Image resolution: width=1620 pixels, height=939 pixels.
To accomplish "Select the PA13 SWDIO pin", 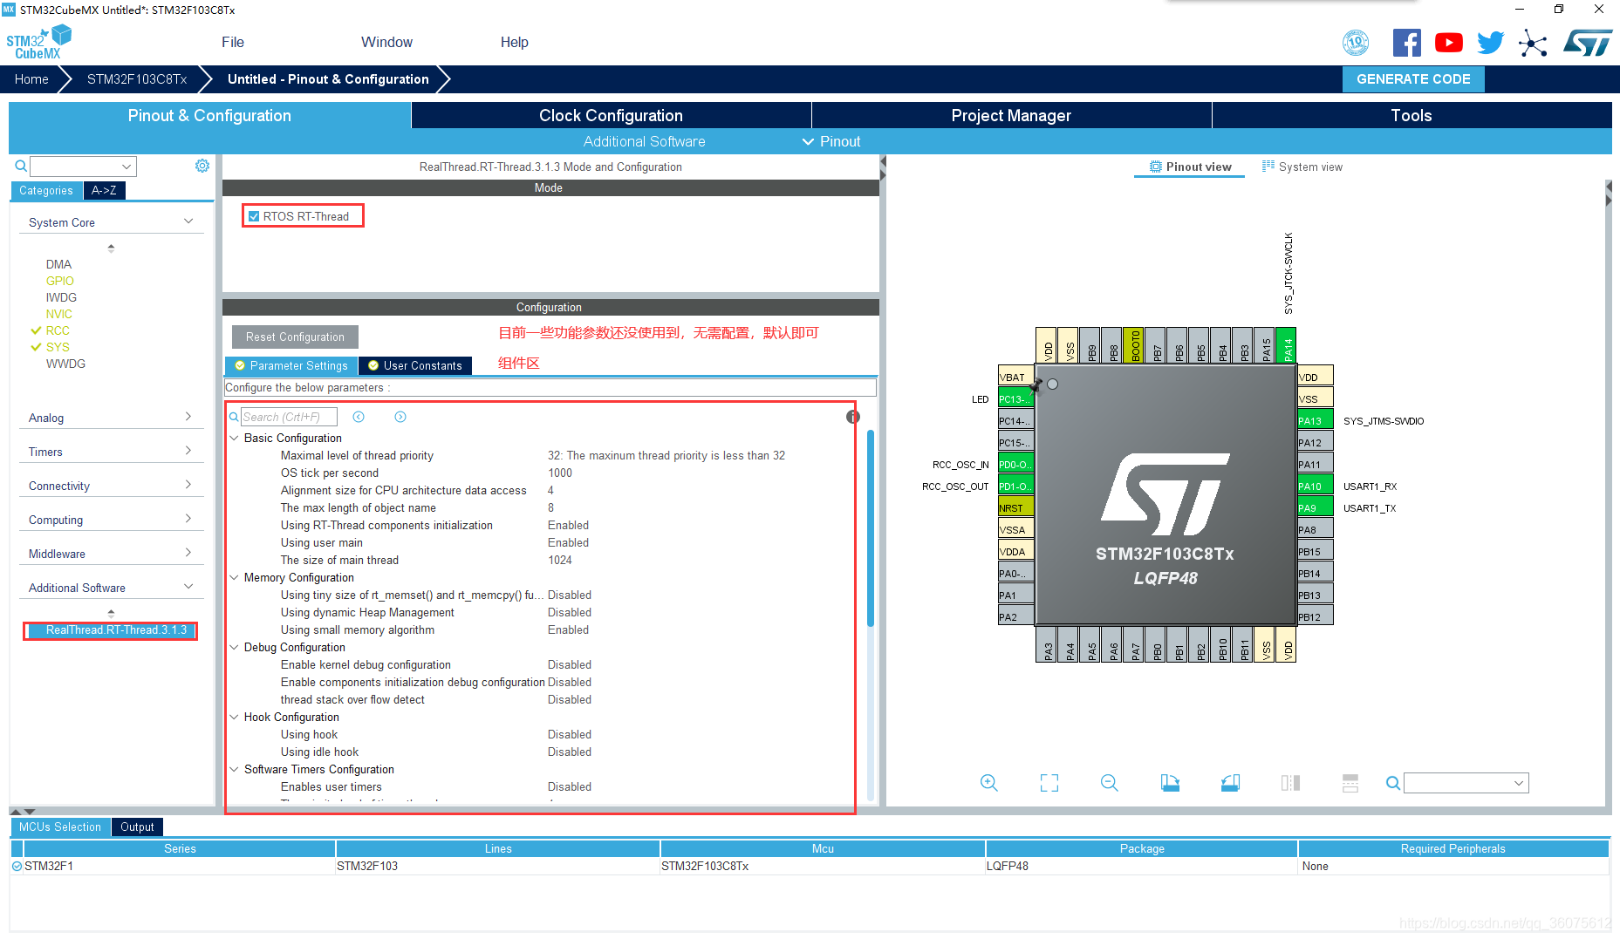I will [x=1315, y=421].
